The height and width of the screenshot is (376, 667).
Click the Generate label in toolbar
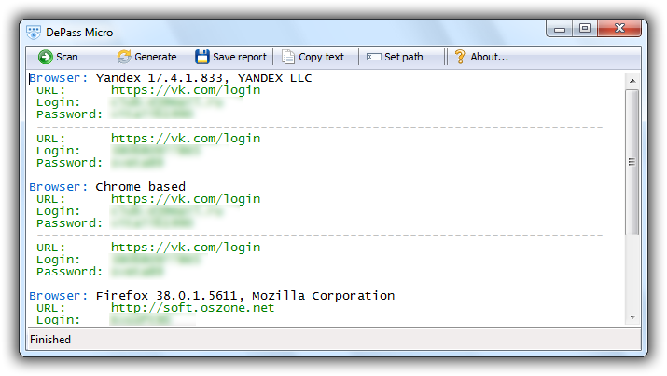click(155, 57)
